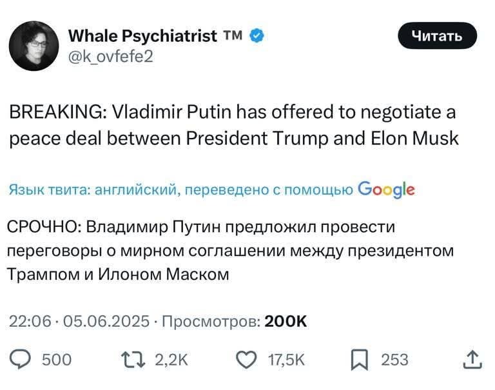Click the 500 replies count
Image resolution: width=495 pixels, height=390 pixels.
(x=57, y=360)
